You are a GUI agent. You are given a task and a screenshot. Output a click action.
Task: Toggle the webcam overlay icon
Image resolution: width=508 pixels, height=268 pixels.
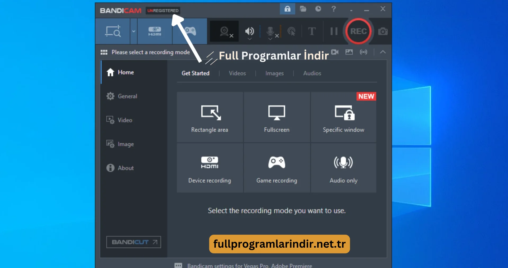224,31
